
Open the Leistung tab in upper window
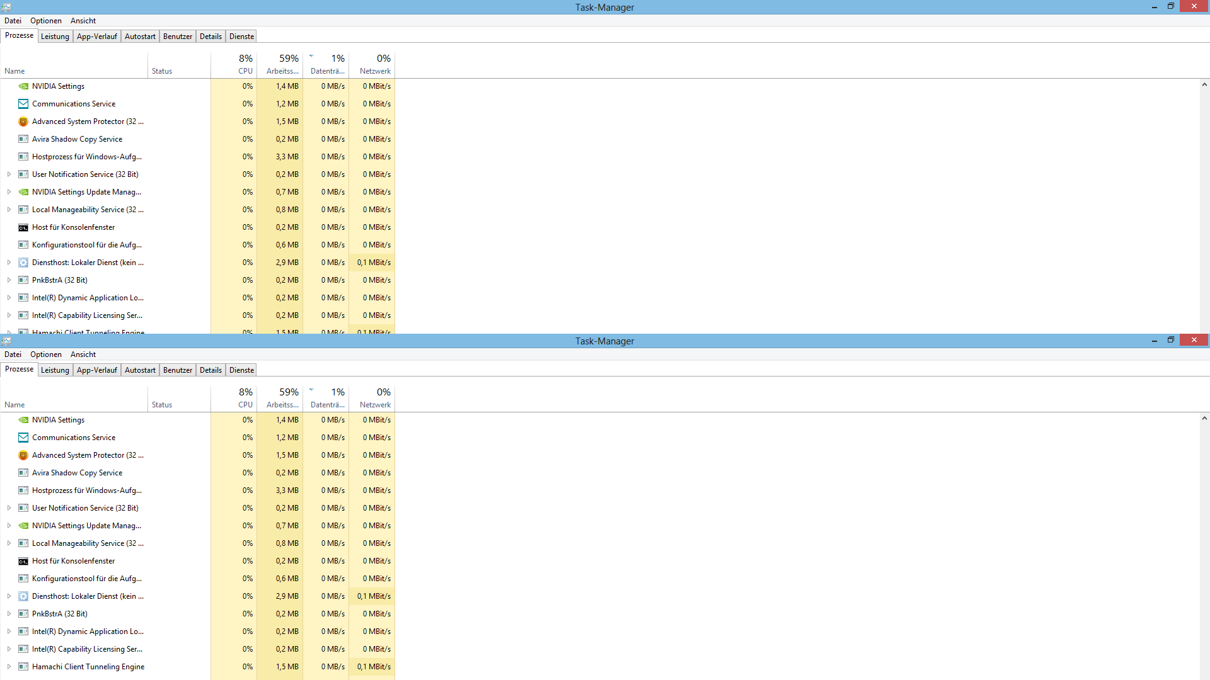coord(55,37)
